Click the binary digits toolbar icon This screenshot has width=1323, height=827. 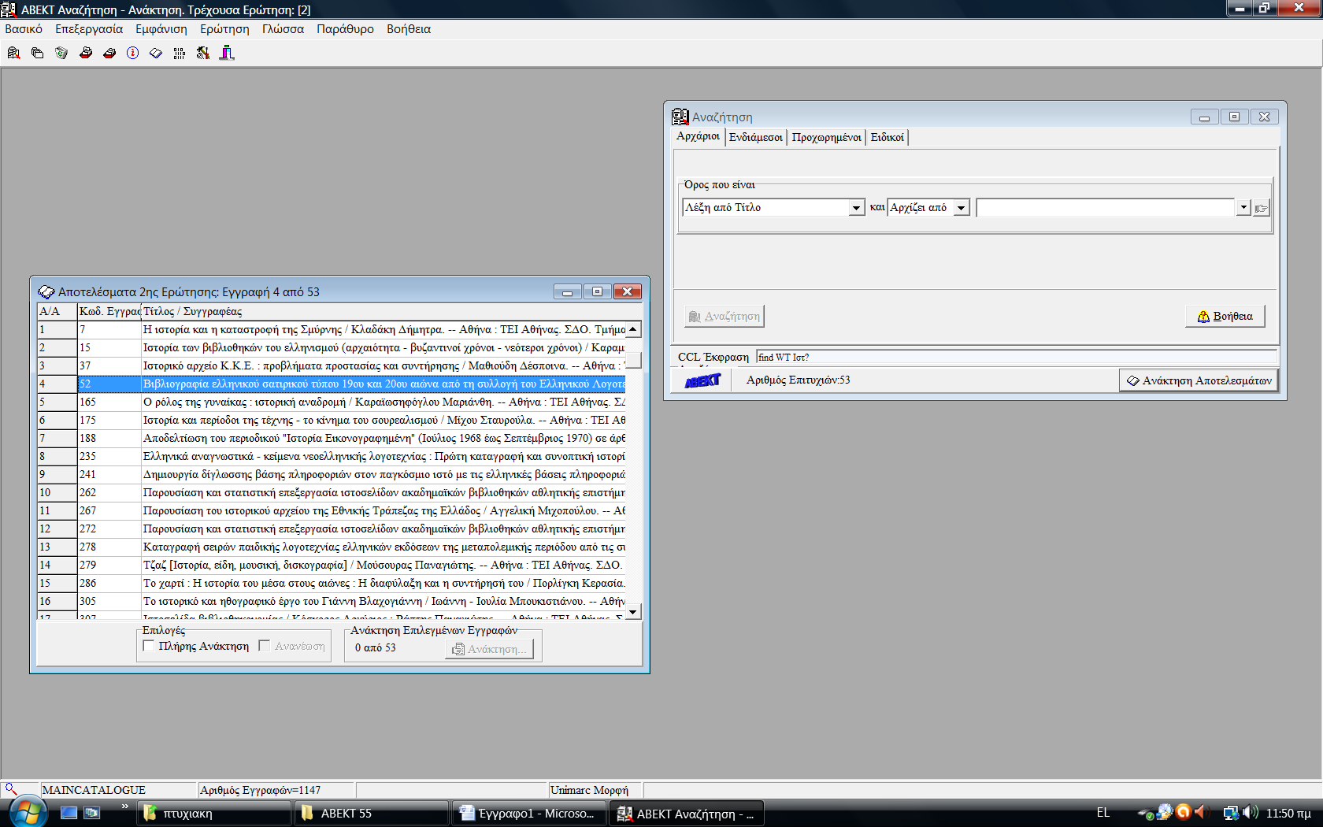pyautogui.click(x=180, y=53)
